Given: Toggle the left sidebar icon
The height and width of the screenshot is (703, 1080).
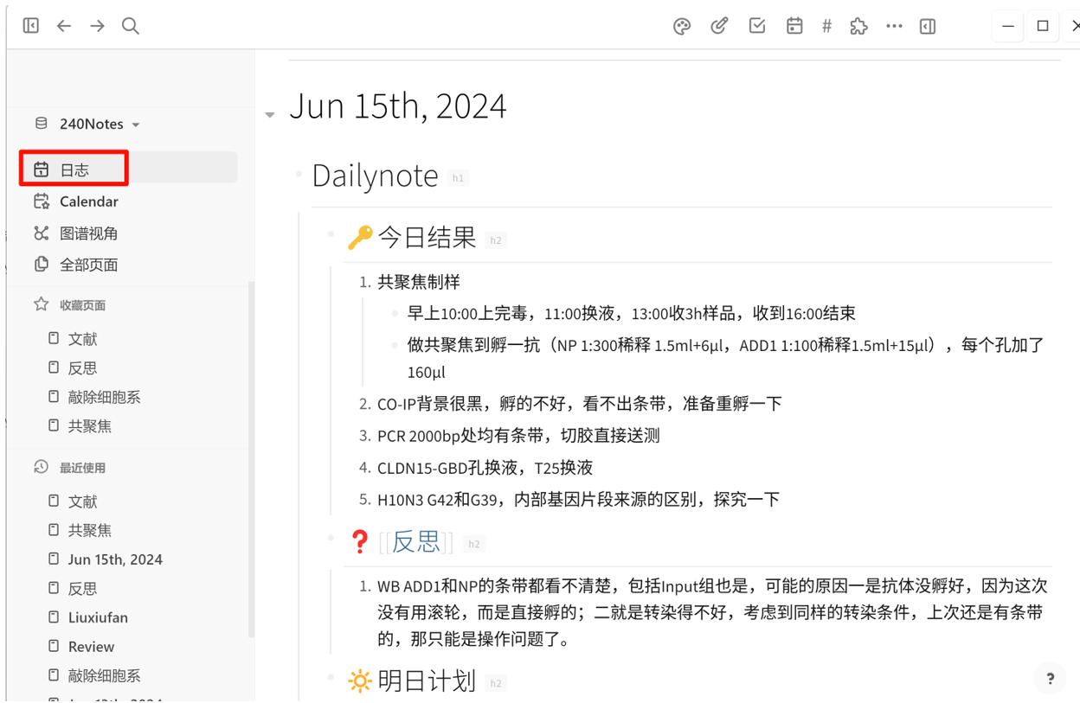Looking at the screenshot, I should point(31,26).
